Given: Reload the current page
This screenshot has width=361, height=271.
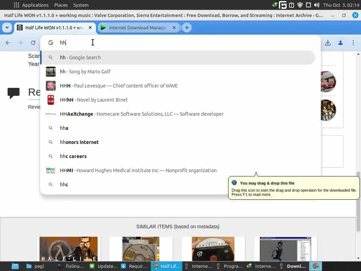Looking at the screenshot, I should [x=33, y=43].
